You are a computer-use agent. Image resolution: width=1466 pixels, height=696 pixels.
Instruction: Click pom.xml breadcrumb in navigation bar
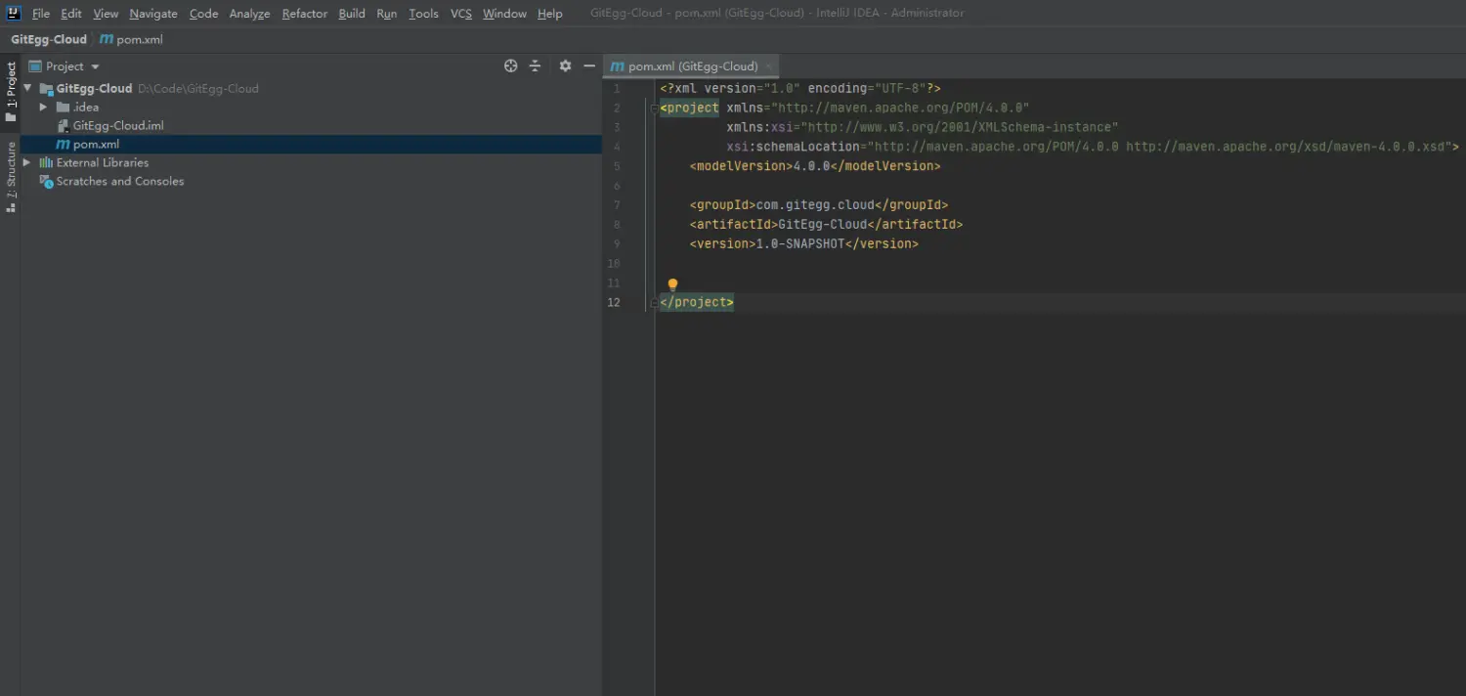coord(132,40)
